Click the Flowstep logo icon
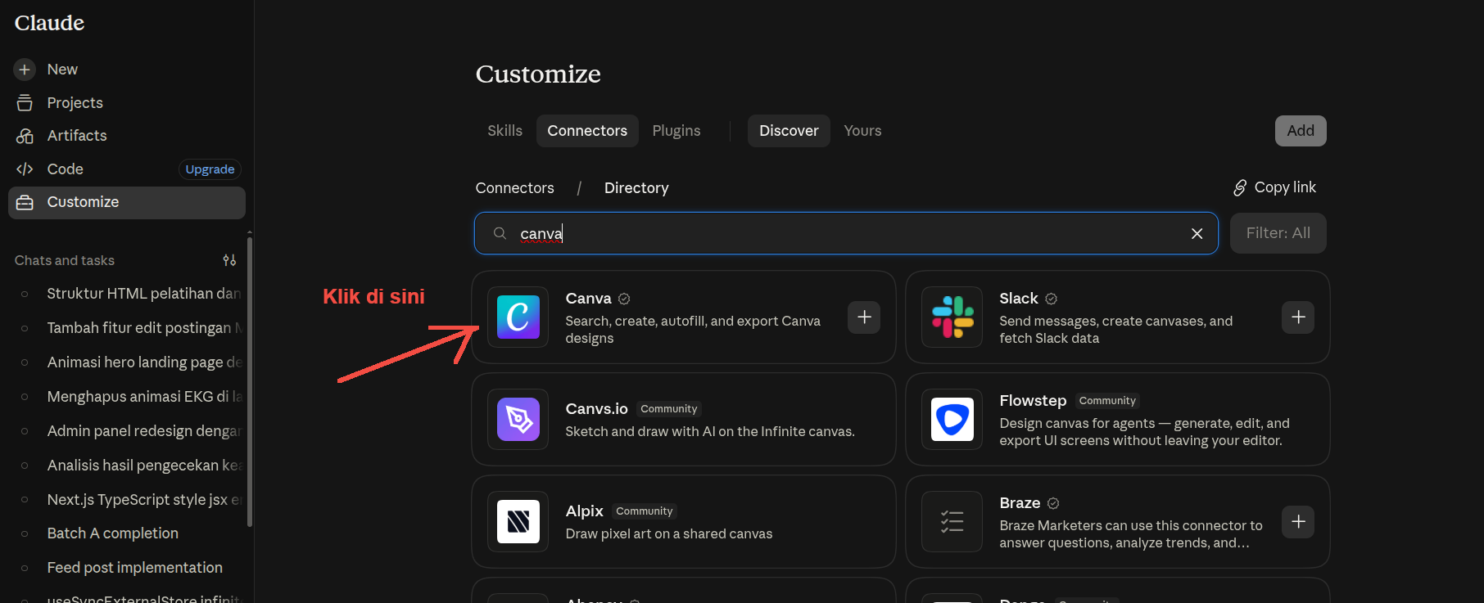Image resolution: width=1484 pixels, height=603 pixels. [x=952, y=420]
